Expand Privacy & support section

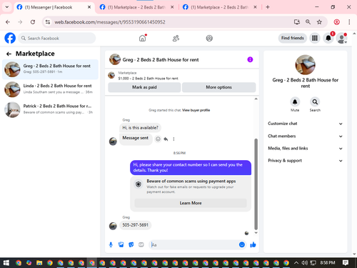(306, 161)
